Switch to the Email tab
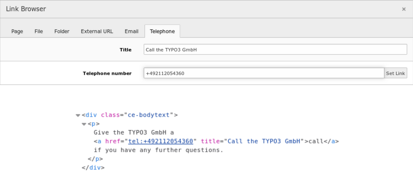Screen dimensions: 413x174 (131, 31)
